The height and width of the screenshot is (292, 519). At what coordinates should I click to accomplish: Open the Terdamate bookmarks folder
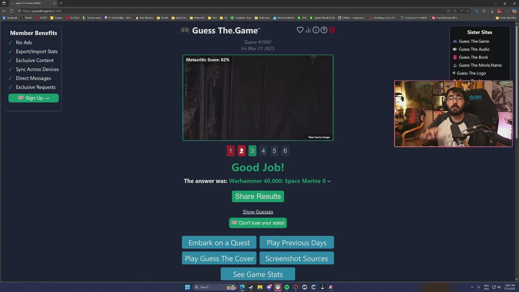262,18
